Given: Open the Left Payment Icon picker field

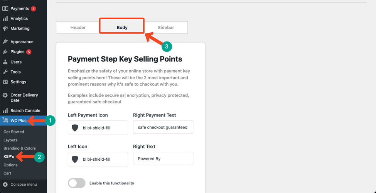Looking at the screenshot, I should 98,128.
